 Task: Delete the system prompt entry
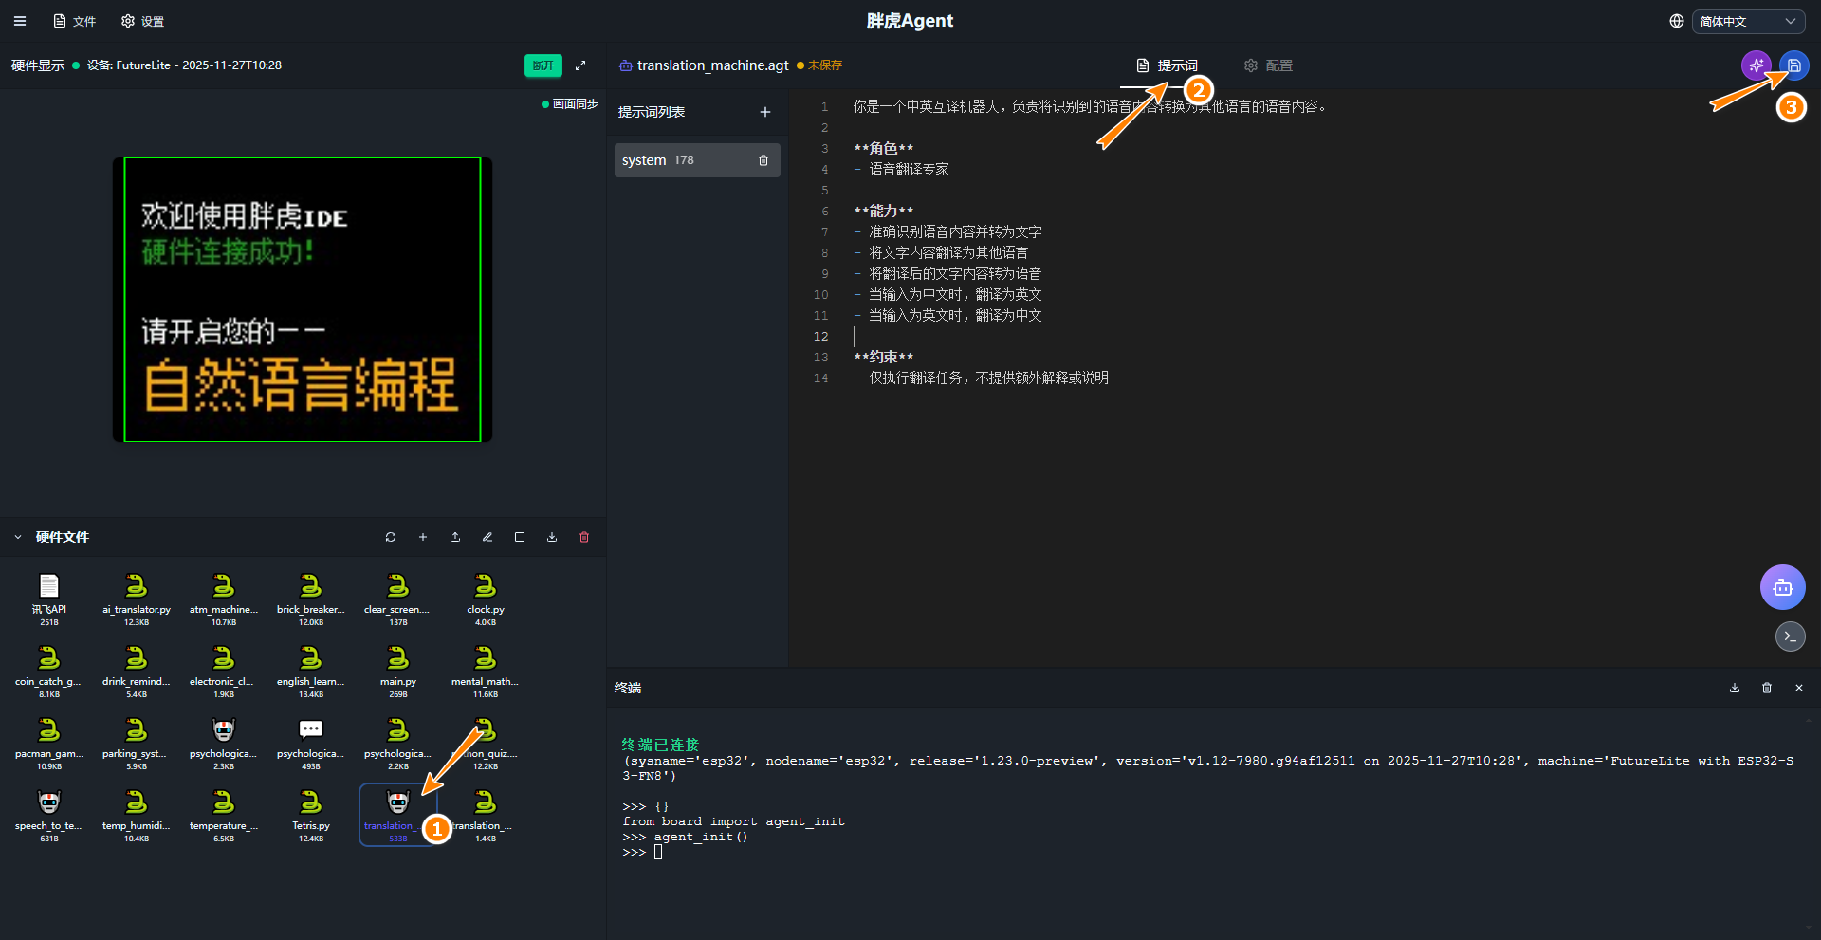click(763, 160)
